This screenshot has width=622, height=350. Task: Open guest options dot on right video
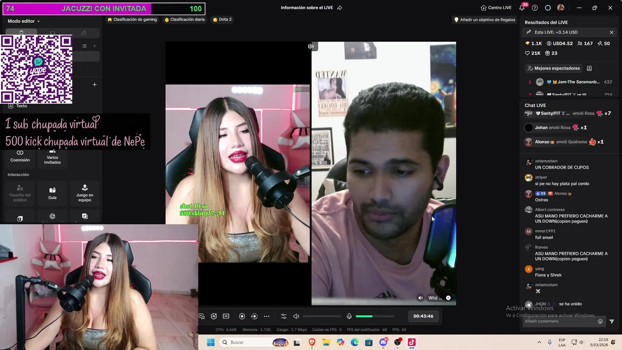coord(448,298)
